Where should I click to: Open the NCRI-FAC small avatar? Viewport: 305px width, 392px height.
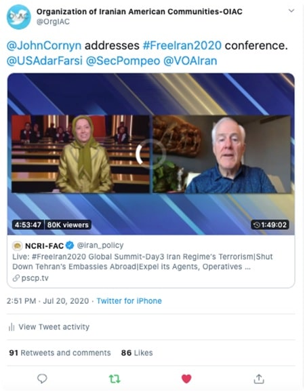17,246
